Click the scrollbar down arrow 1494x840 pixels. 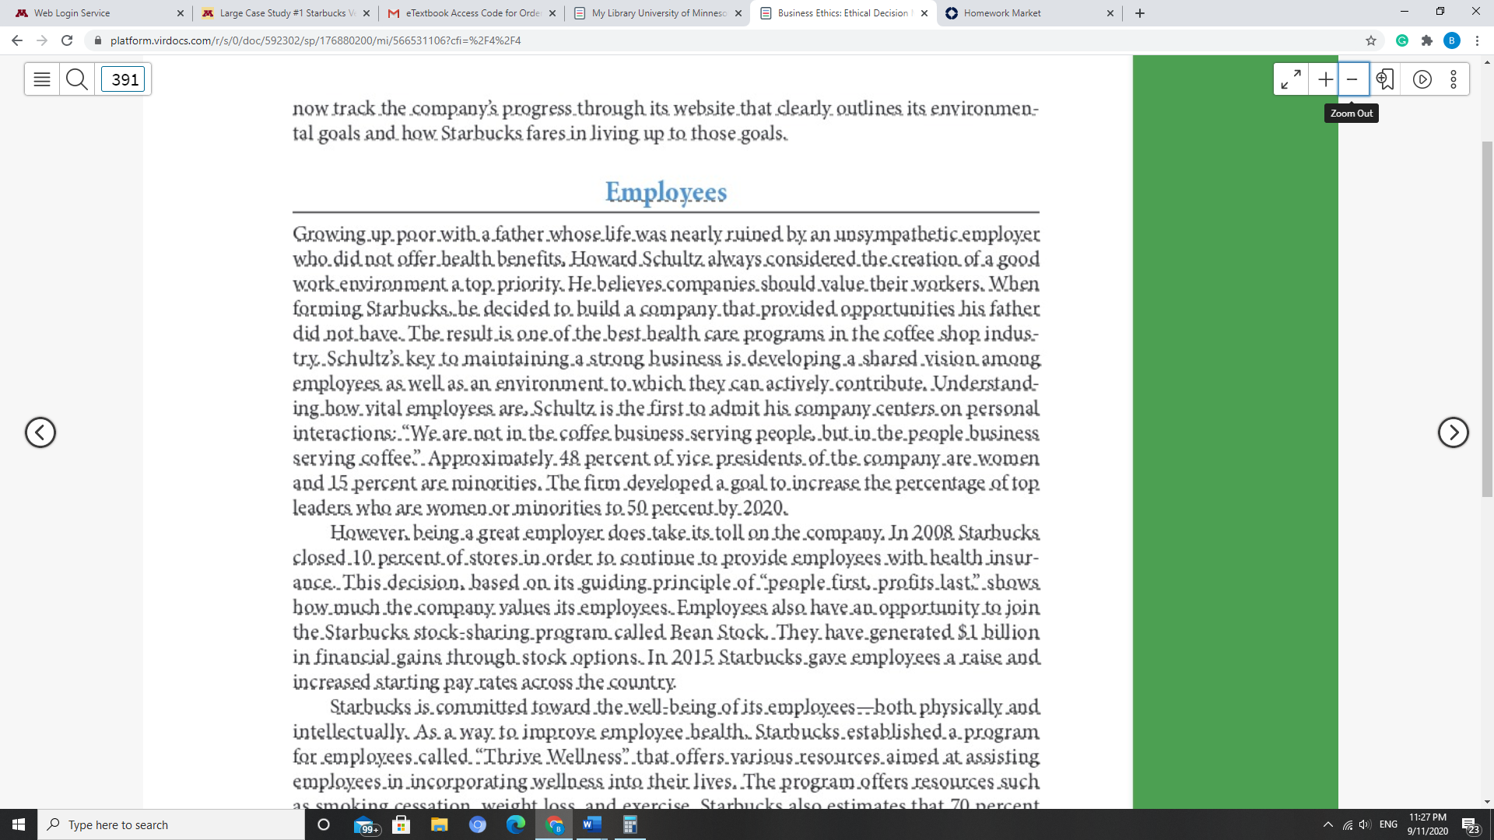click(x=1487, y=802)
